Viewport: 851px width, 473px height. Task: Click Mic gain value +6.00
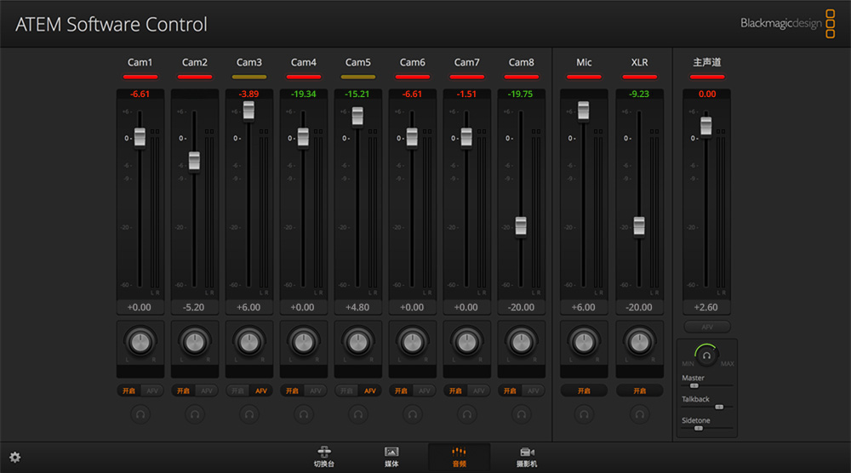584,307
